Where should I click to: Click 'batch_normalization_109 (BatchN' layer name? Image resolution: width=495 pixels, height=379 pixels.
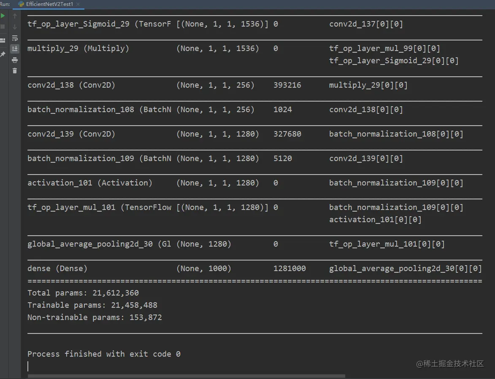coord(100,158)
